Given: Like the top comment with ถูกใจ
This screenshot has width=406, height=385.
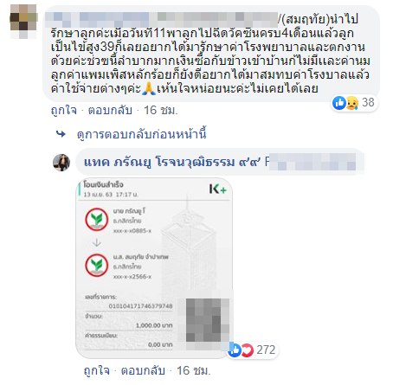Looking at the screenshot, I should coord(64,111).
